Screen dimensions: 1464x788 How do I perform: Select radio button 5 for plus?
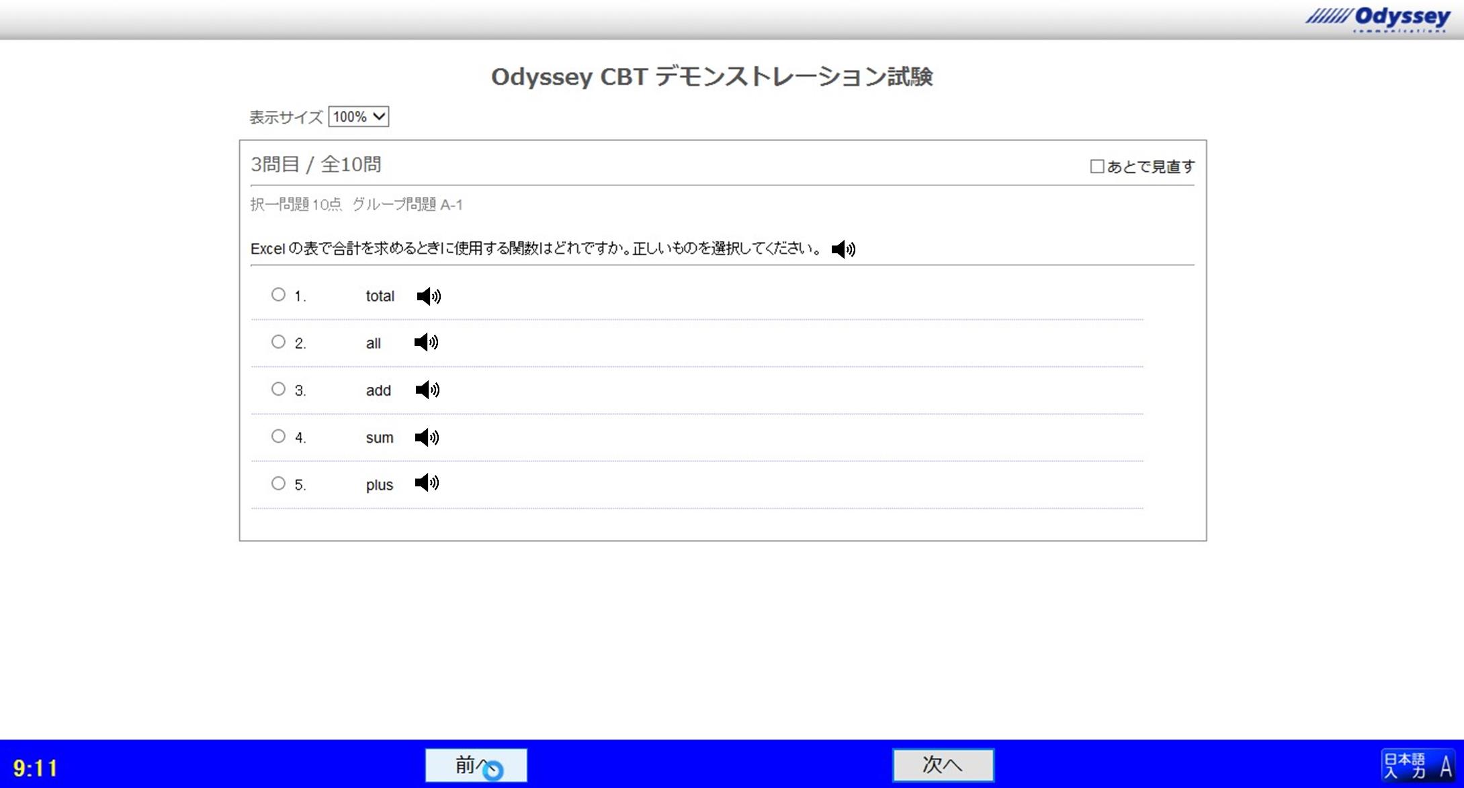(278, 484)
